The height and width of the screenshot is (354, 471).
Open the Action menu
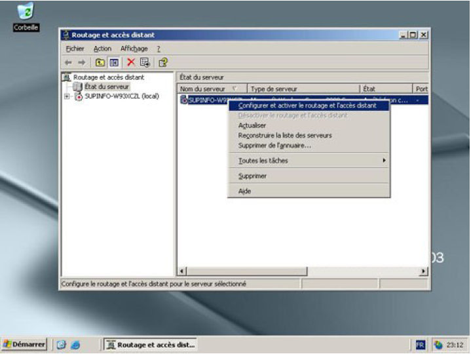pos(102,49)
